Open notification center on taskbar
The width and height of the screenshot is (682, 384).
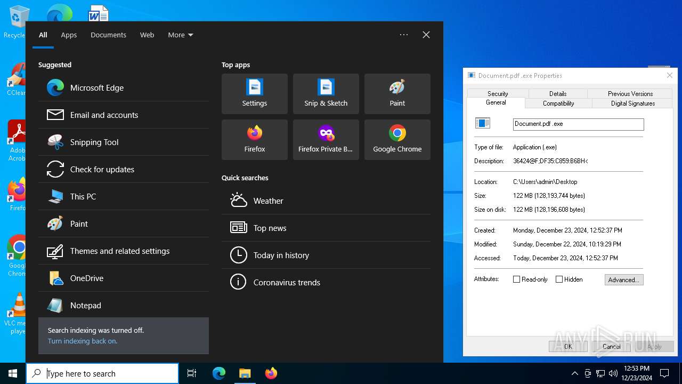point(664,373)
